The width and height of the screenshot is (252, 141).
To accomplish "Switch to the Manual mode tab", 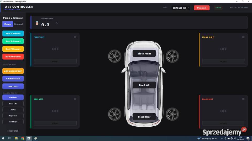I will [18, 24].
